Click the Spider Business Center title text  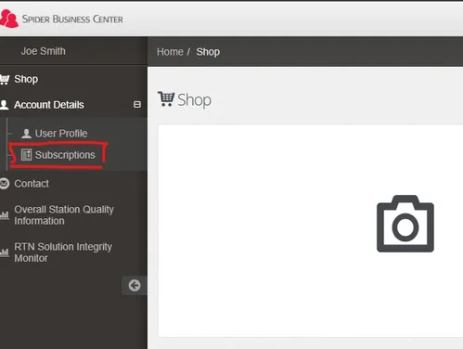point(72,19)
